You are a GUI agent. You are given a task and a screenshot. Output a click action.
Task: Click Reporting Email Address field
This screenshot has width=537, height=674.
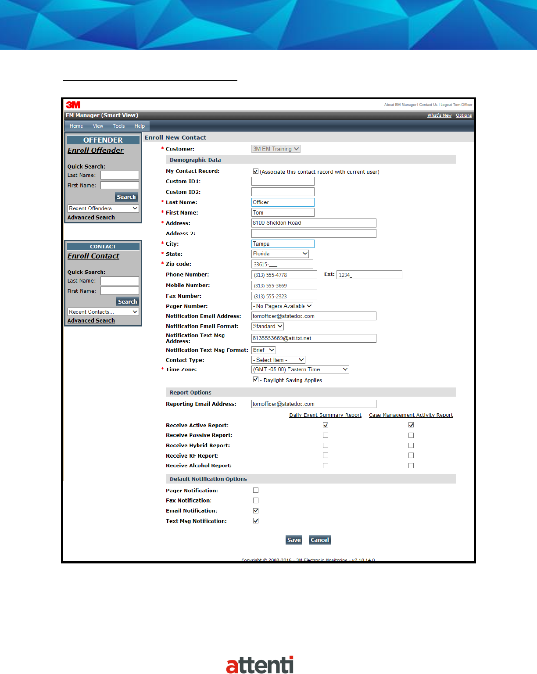[314, 404]
